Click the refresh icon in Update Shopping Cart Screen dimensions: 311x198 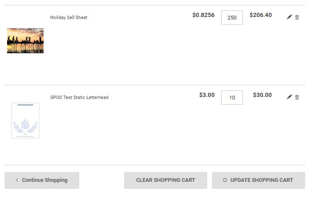point(225,180)
